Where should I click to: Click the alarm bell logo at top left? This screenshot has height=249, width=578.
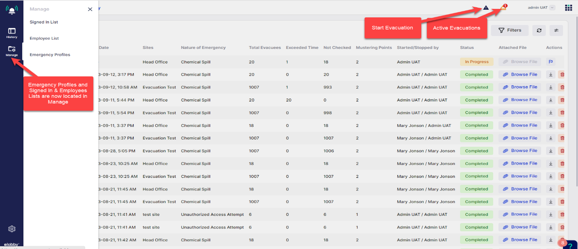pos(12,9)
